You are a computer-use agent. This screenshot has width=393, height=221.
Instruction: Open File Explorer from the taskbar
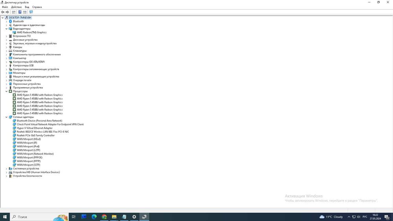[x=114, y=217]
